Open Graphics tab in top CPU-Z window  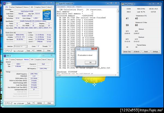coord(38,7)
